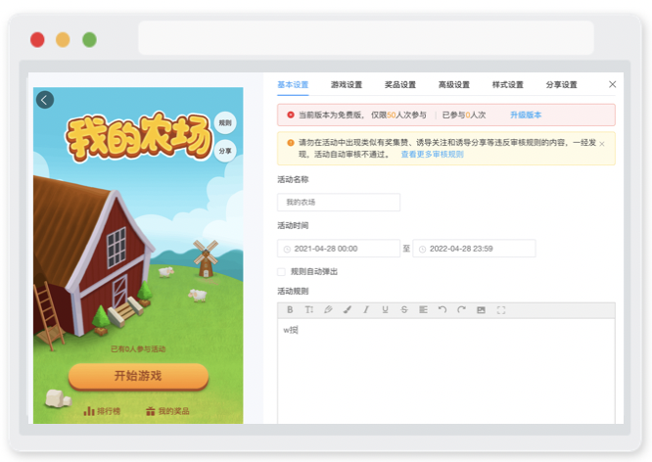Switch to the 高级设置 tab
Viewport: 652px width, 462px height.
click(x=453, y=85)
